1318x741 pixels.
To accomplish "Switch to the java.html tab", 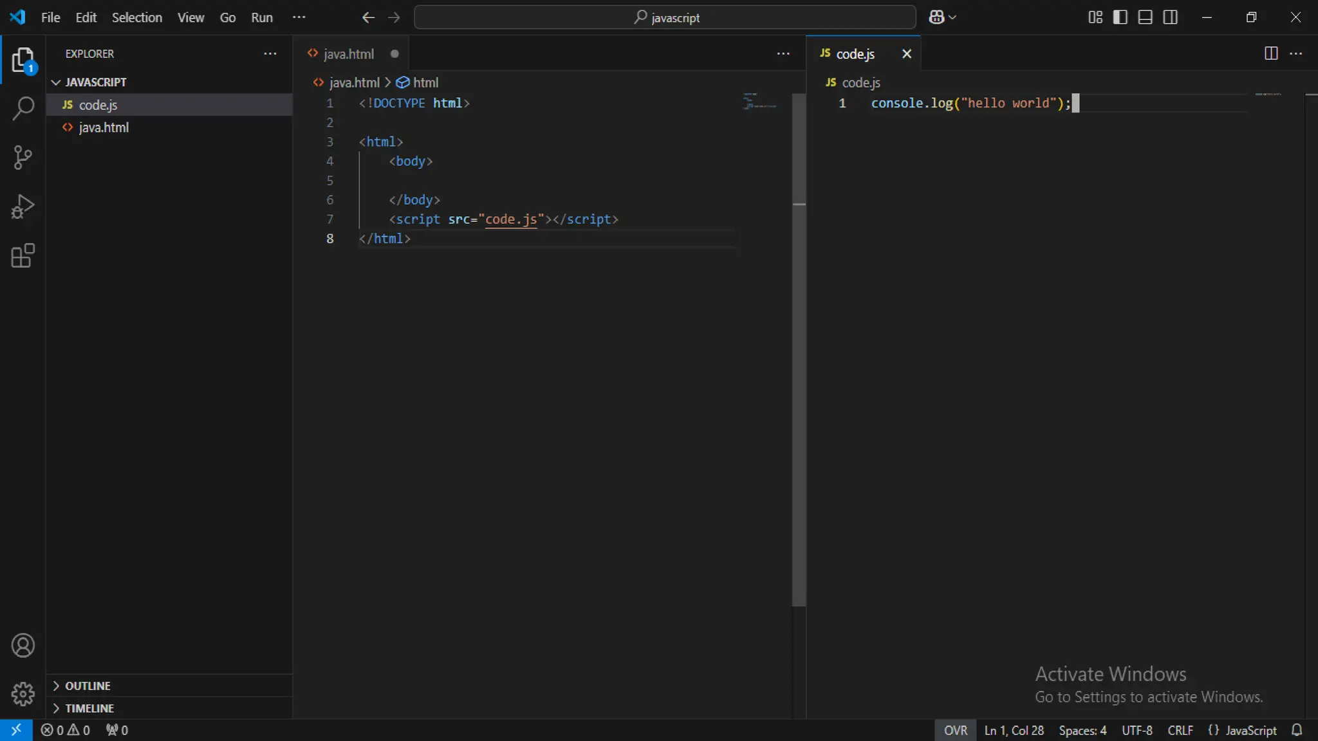I will pos(348,54).
